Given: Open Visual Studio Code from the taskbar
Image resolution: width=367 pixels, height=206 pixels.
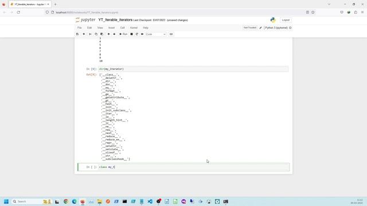Looking at the screenshot, I should (150, 201).
